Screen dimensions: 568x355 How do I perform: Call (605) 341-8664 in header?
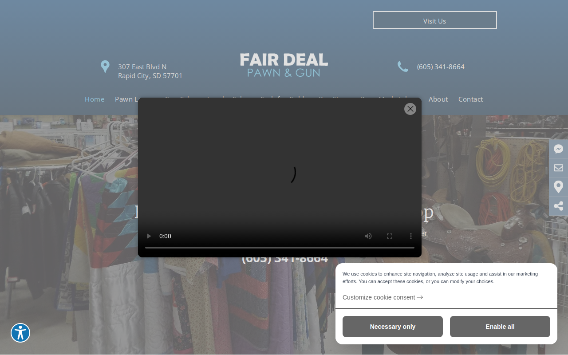441,67
